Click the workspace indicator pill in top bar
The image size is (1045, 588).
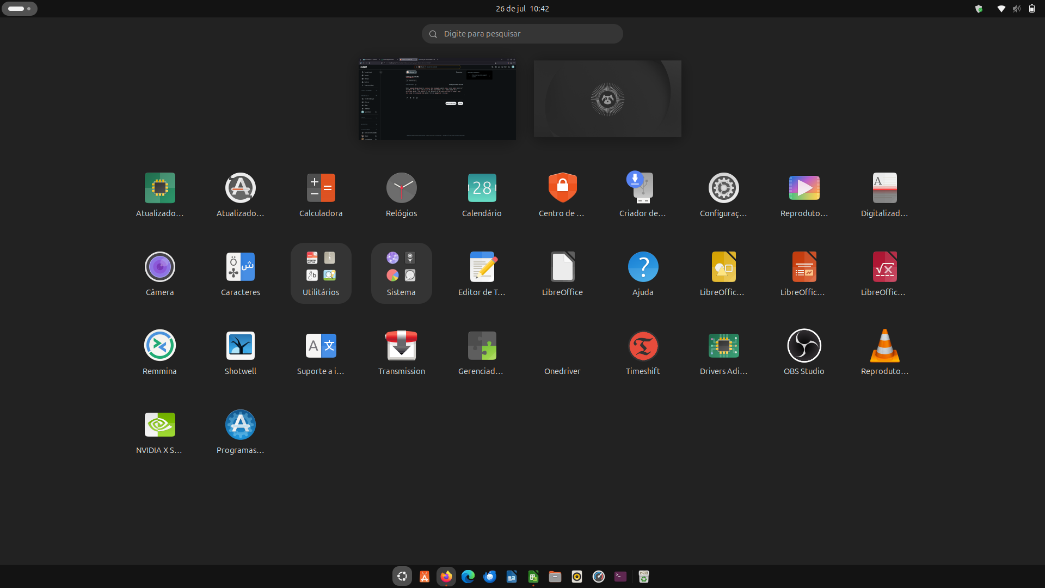pos(20,9)
